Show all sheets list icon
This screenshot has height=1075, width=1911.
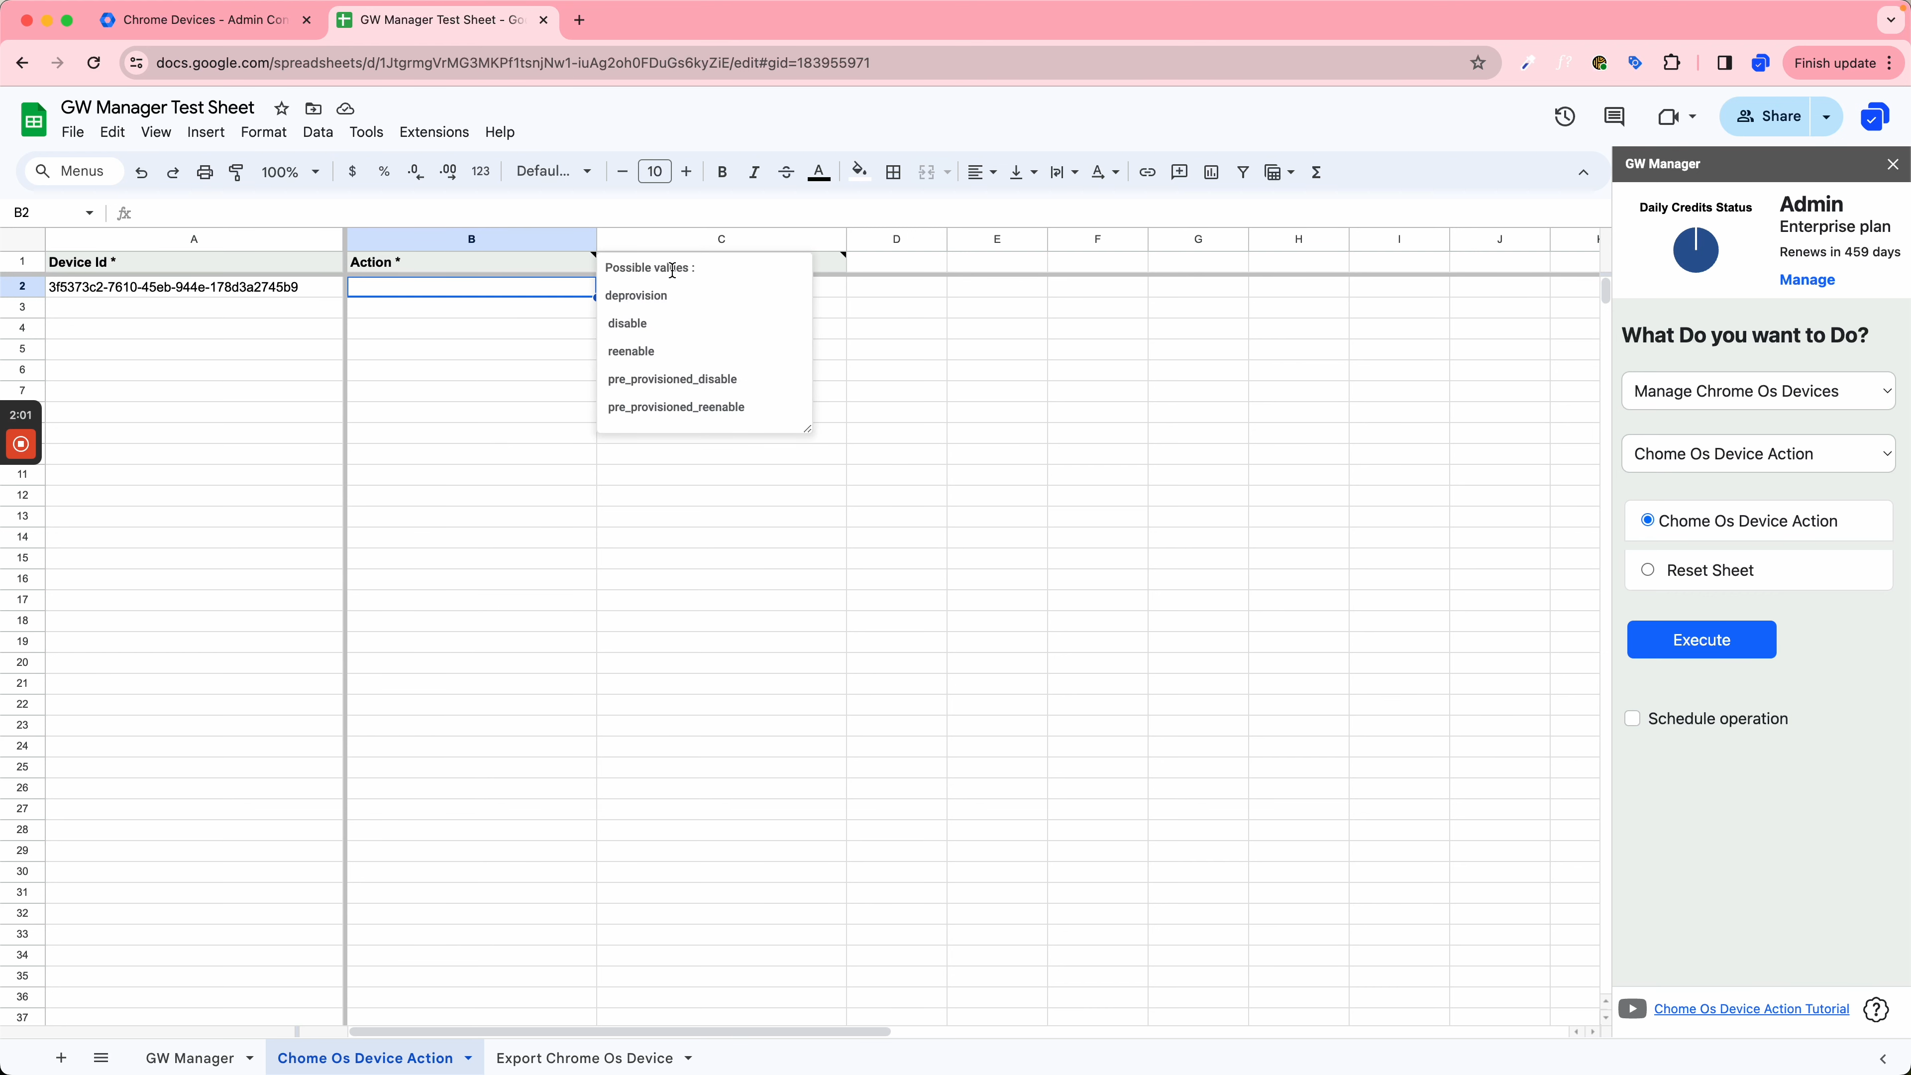pos(101,1058)
